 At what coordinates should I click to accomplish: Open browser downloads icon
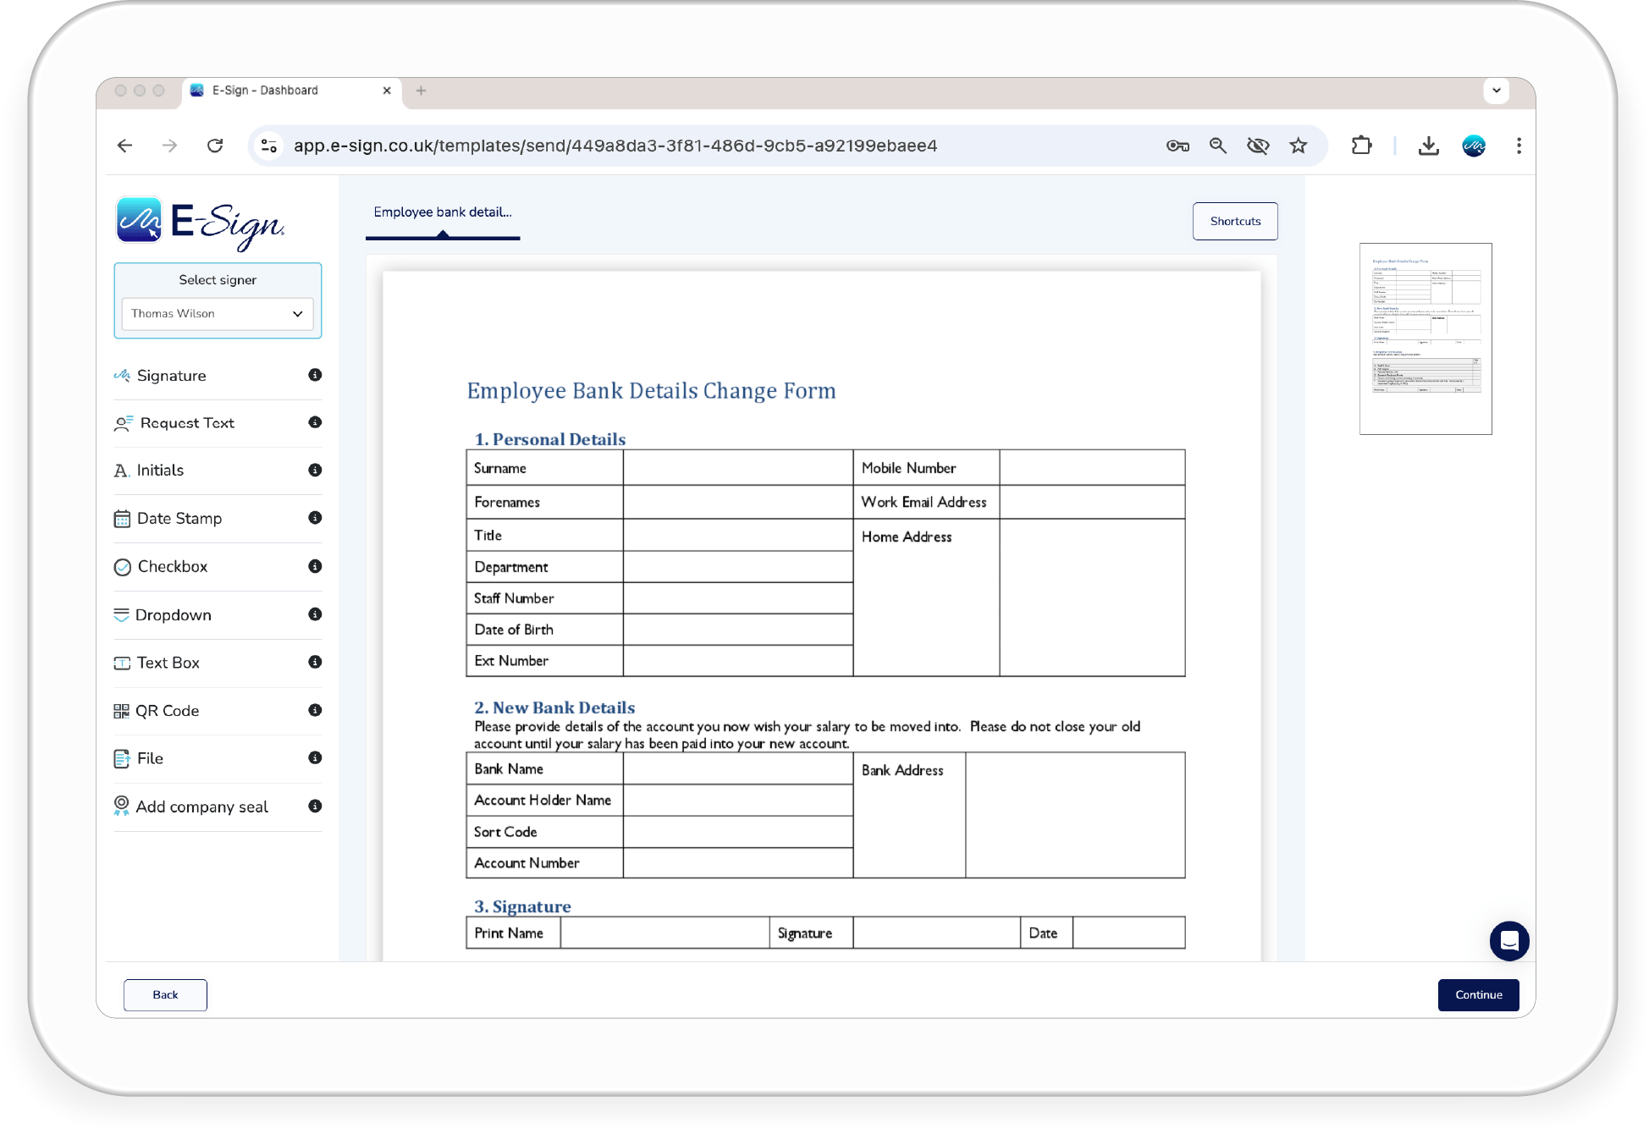[1429, 146]
